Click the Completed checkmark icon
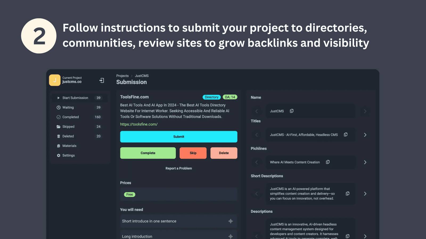This screenshot has width=426, height=239. pos(59,117)
